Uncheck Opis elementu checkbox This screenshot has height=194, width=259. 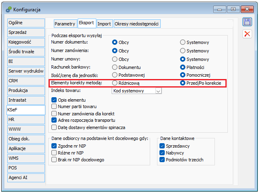pos(54,100)
